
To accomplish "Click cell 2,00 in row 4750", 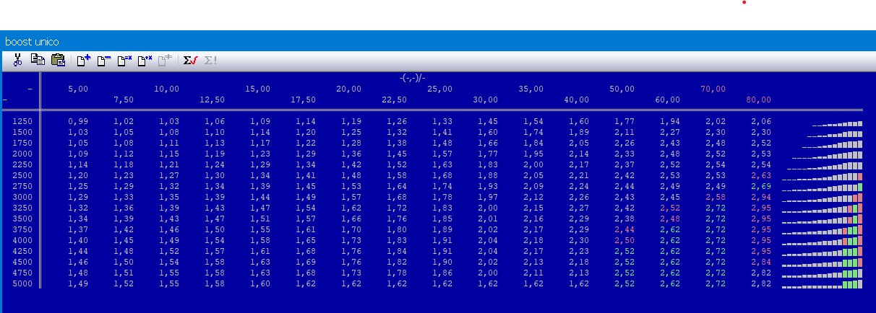I will 488,273.
